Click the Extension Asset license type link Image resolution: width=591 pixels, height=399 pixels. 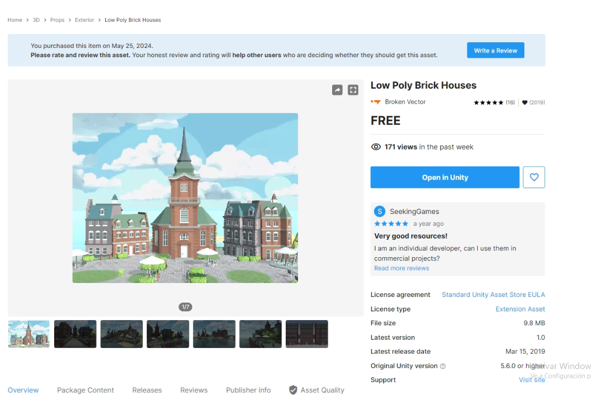point(520,309)
